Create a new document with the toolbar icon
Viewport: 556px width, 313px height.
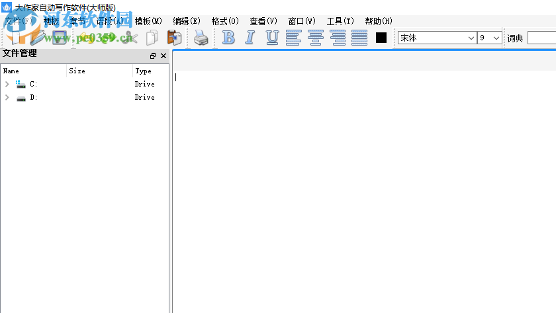[16, 38]
